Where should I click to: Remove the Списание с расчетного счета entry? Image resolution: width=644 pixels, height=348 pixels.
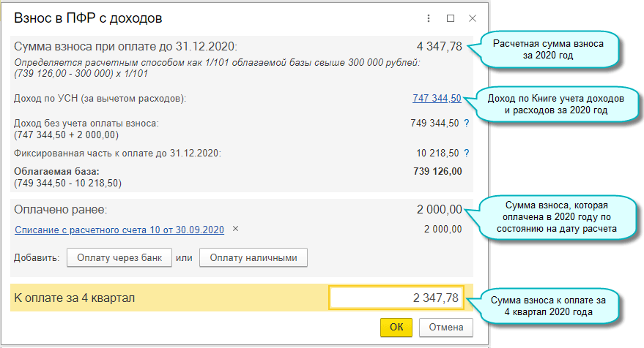[235, 229]
